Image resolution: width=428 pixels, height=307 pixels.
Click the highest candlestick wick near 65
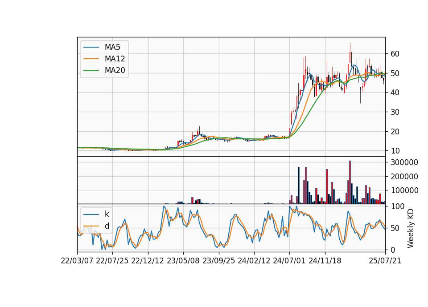tap(350, 53)
